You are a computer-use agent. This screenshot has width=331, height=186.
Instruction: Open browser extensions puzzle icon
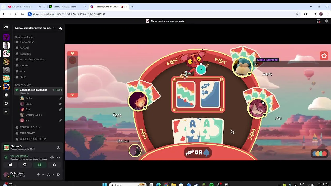pyautogui.click(x=305, y=14)
